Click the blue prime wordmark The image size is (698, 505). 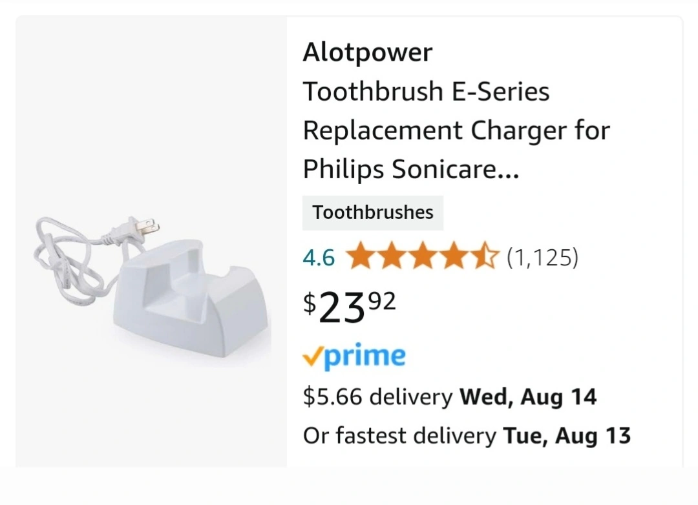pyautogui.click(x=364, y=357)
